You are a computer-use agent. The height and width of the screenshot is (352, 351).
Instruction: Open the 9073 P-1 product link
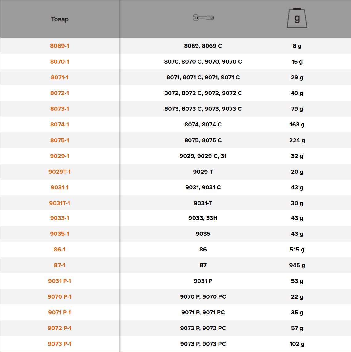(x=60, y=343)
